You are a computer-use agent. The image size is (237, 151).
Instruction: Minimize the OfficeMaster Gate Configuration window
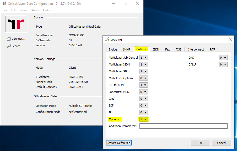click(114, 3)
